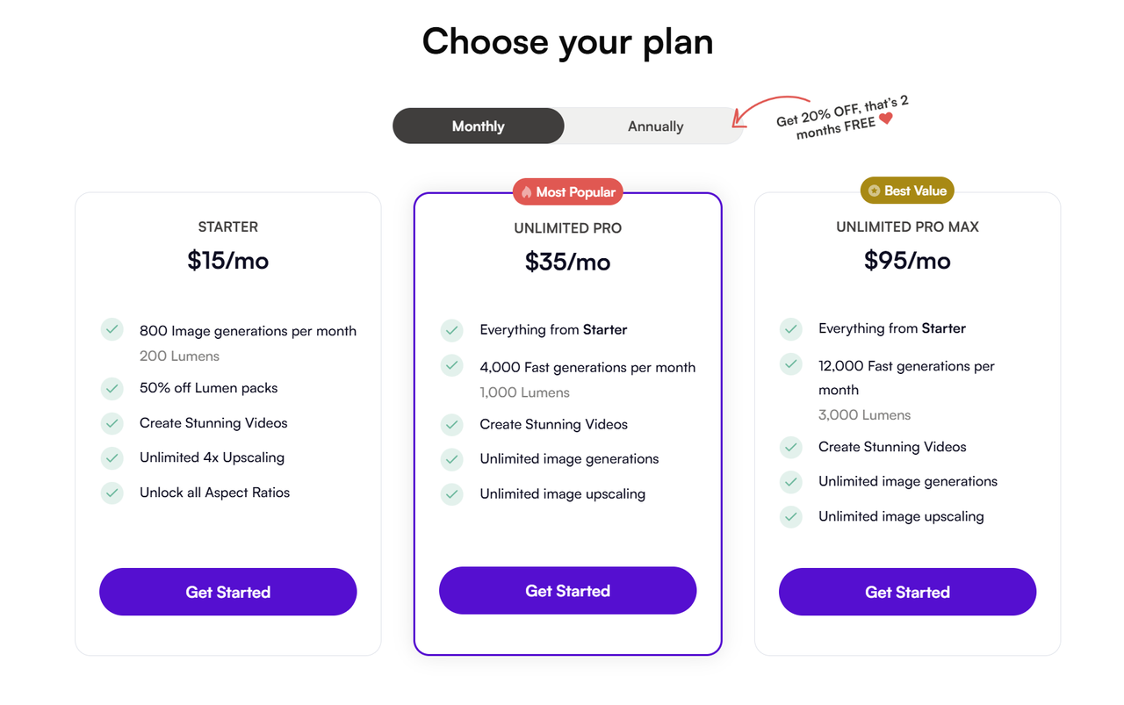Click the STARTER plan heading
This screenshot has width=1124, height=705.
228,227
